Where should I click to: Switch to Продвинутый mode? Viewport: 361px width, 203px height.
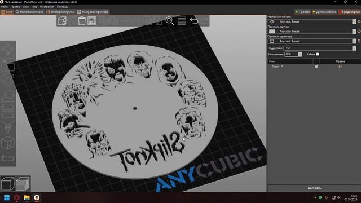tap(350, 12)
